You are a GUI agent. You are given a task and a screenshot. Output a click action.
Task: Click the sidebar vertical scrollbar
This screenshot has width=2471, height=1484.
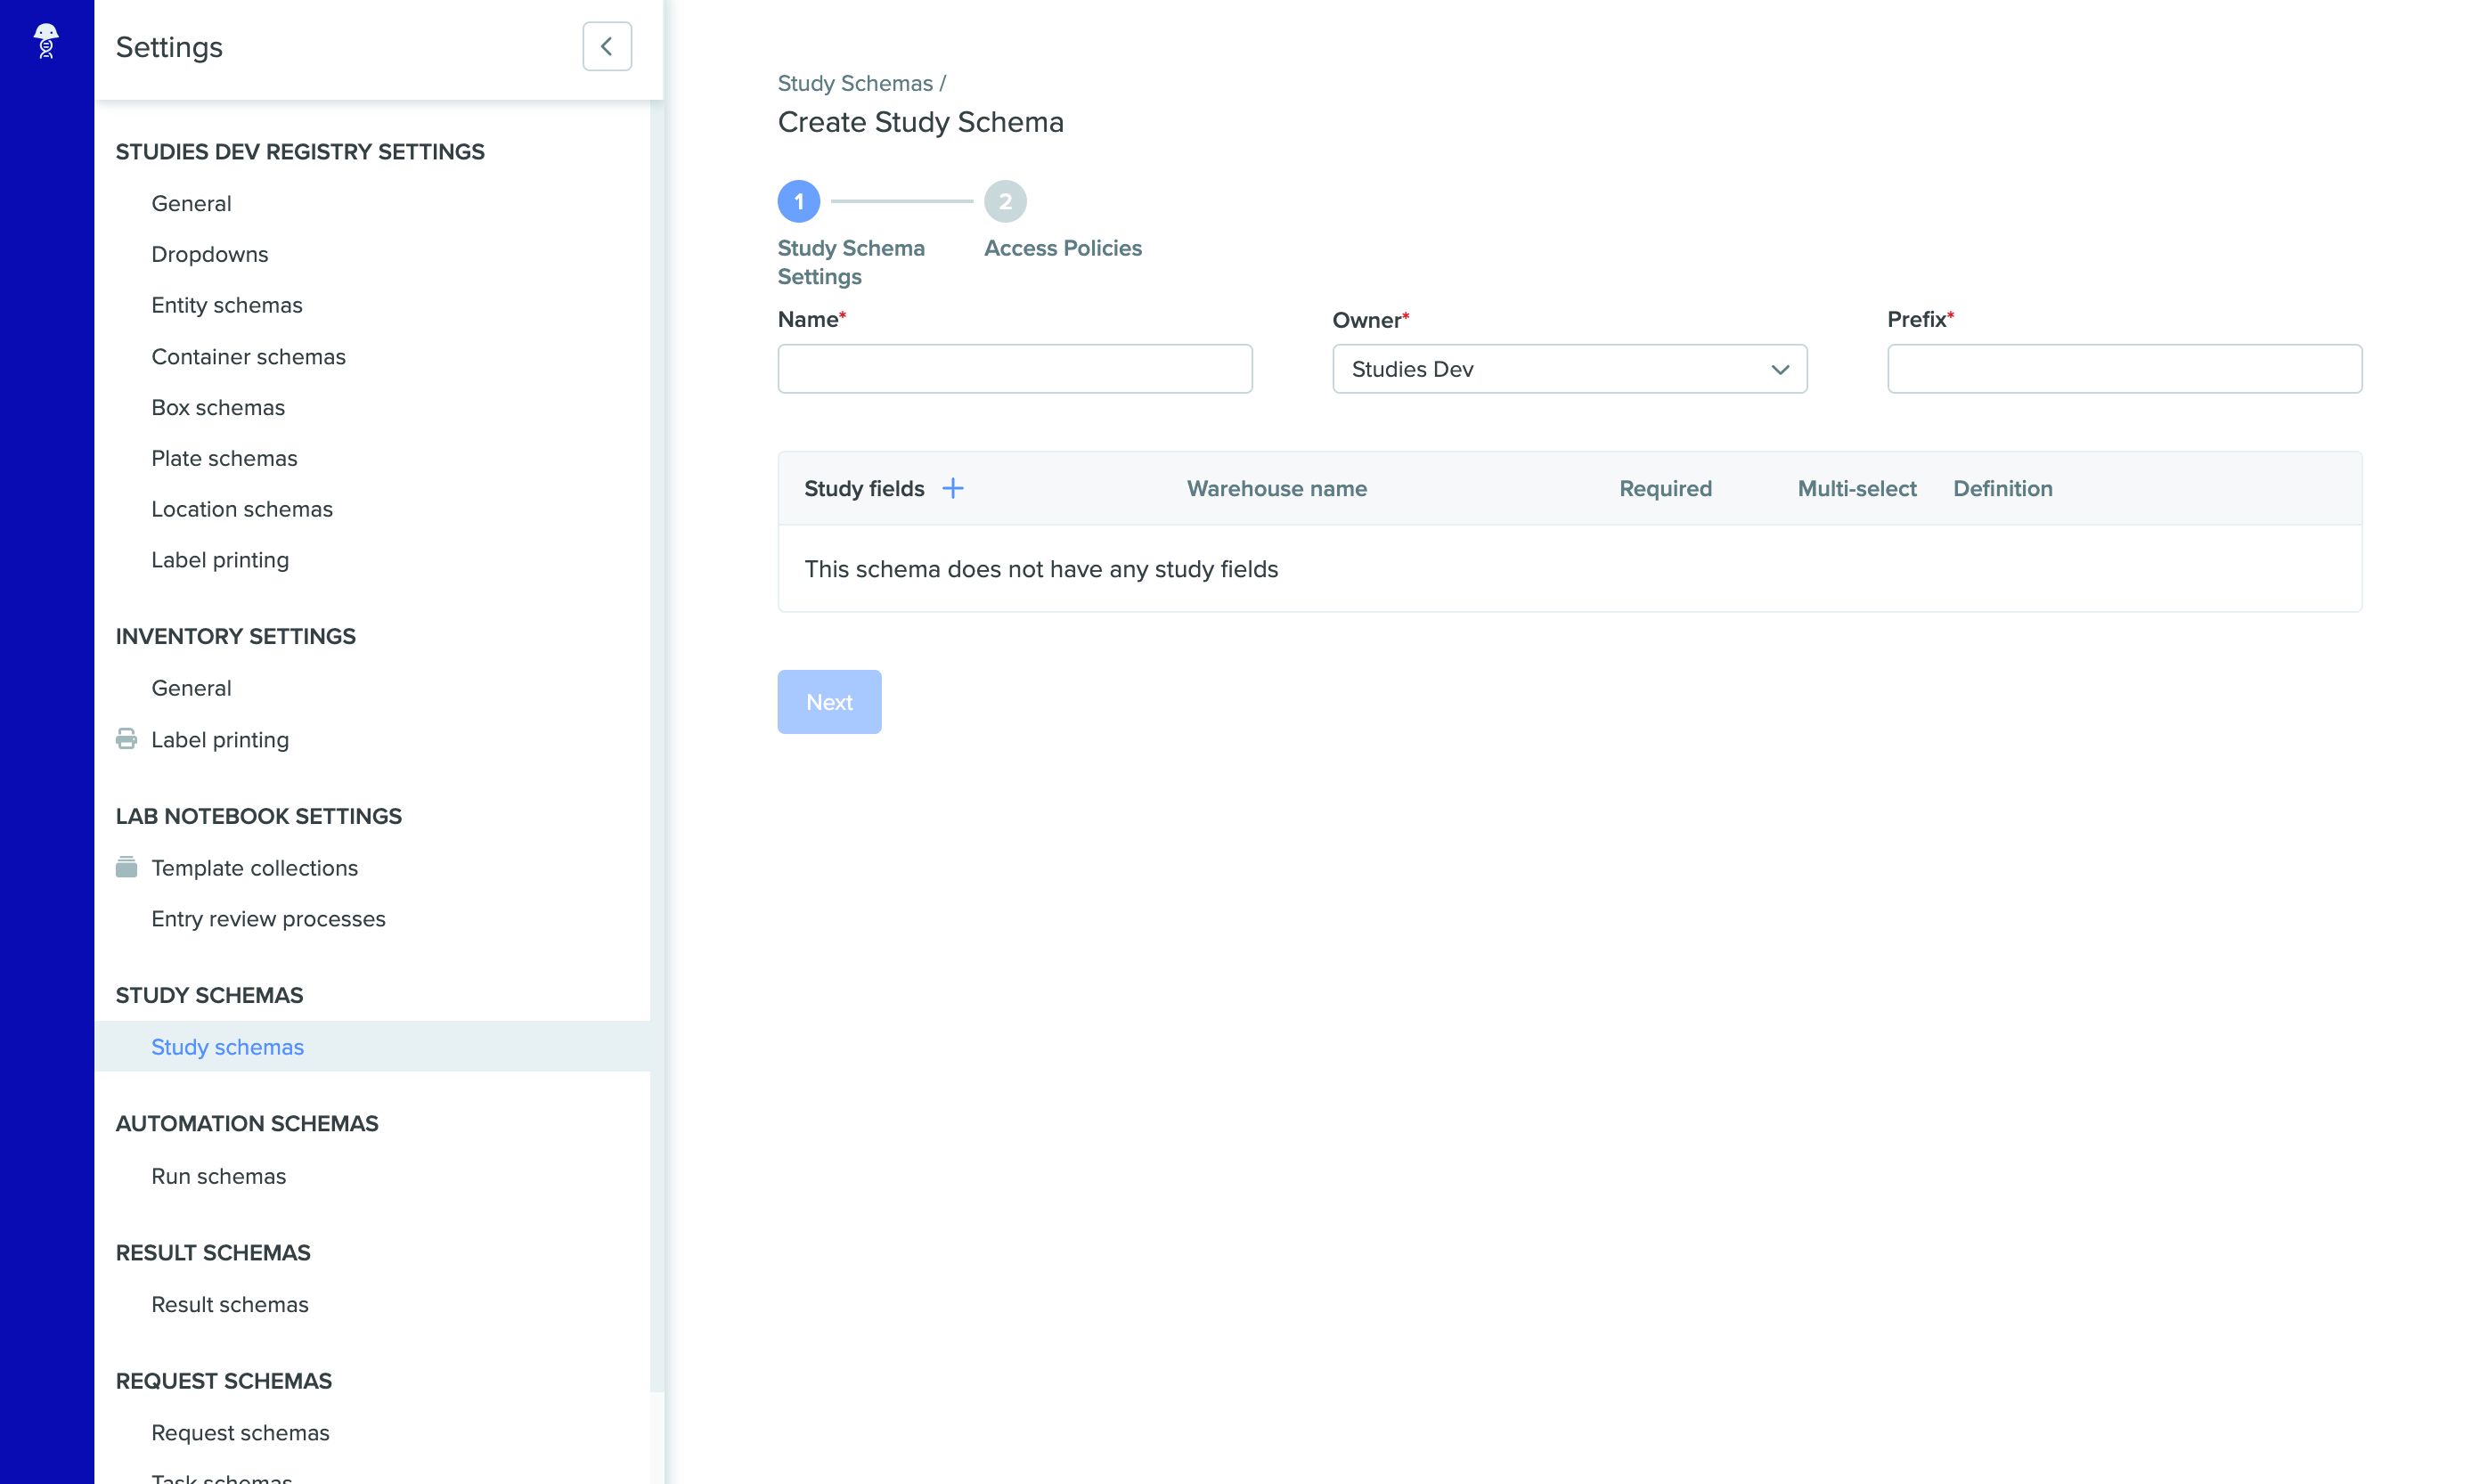(x=657, y=745)
